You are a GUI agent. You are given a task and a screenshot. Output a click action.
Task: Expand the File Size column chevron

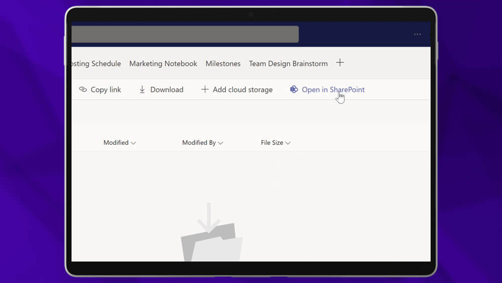pos(288,143)
